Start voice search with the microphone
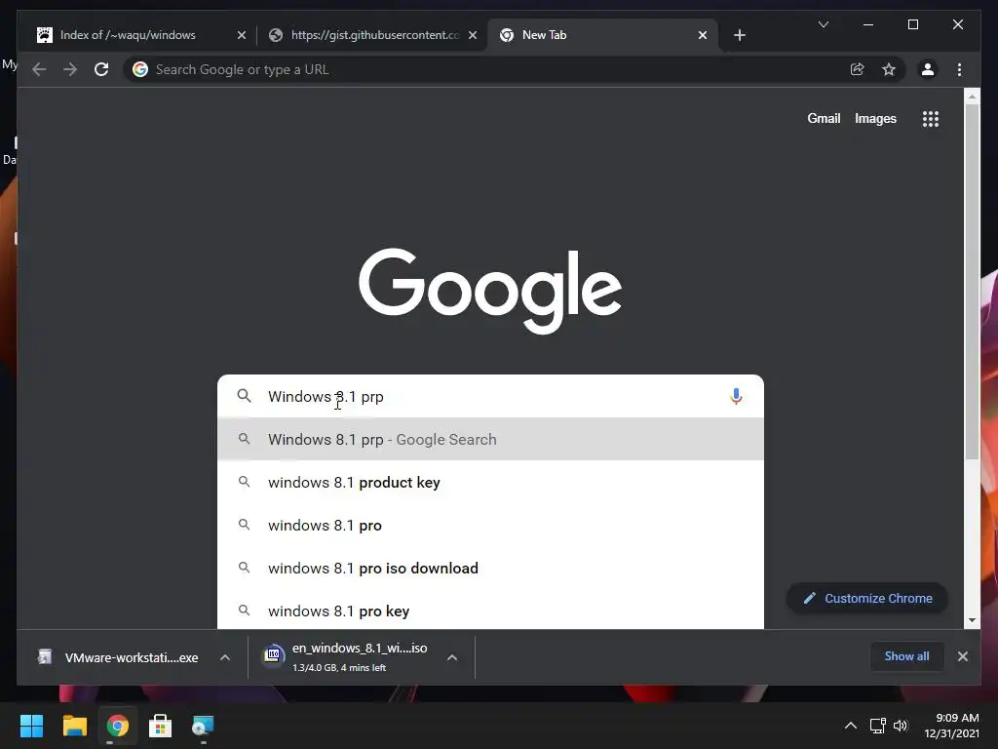The image size is (998, 749). click(736, 396)
